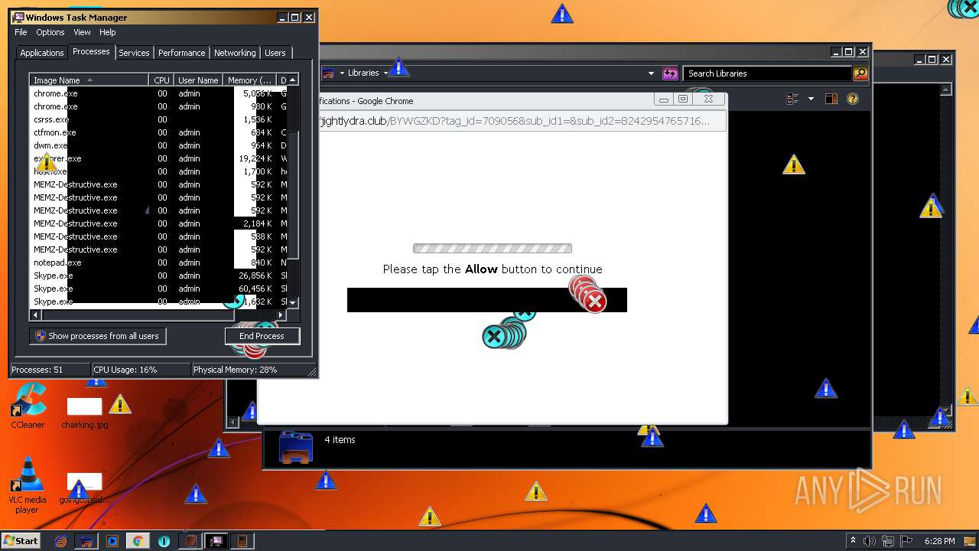The height and width of the screenshot is (551, 979).
Task: Click process list scroll up arrow
Action: (292, 80)
